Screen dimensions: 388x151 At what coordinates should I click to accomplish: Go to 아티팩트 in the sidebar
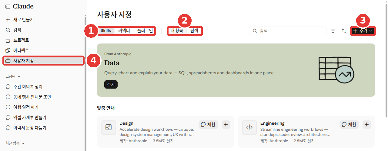coord(43,50)
